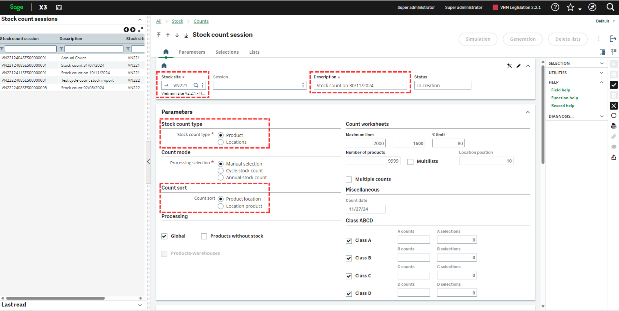Click the refresh icon in right toolbar
The image size is (619, 311).
tap(613, 115)
